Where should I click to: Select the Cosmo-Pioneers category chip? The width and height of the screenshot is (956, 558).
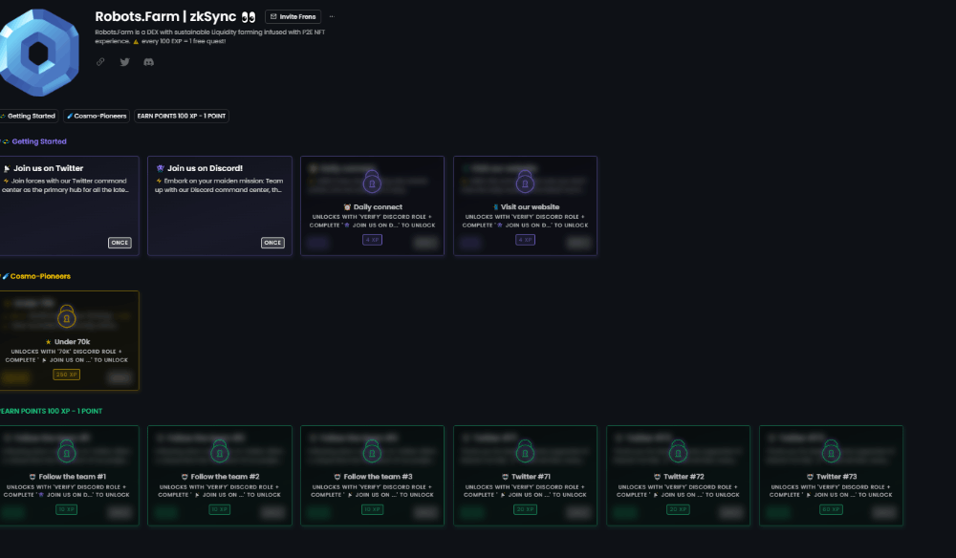[97, 116]
